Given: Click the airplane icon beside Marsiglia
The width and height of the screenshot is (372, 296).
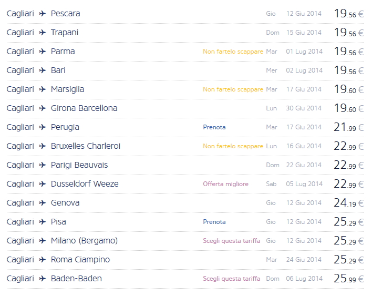Looking at the screenshot, I should click(43, 89).
